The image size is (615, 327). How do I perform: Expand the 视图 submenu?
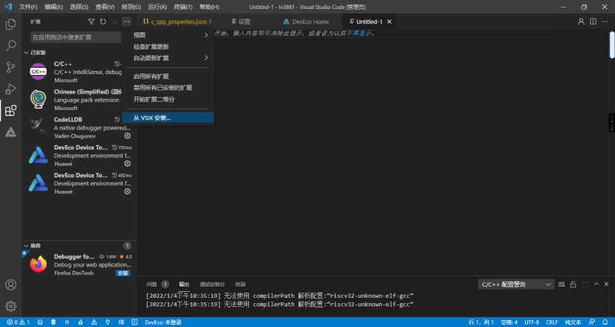(x=168, y=35)
